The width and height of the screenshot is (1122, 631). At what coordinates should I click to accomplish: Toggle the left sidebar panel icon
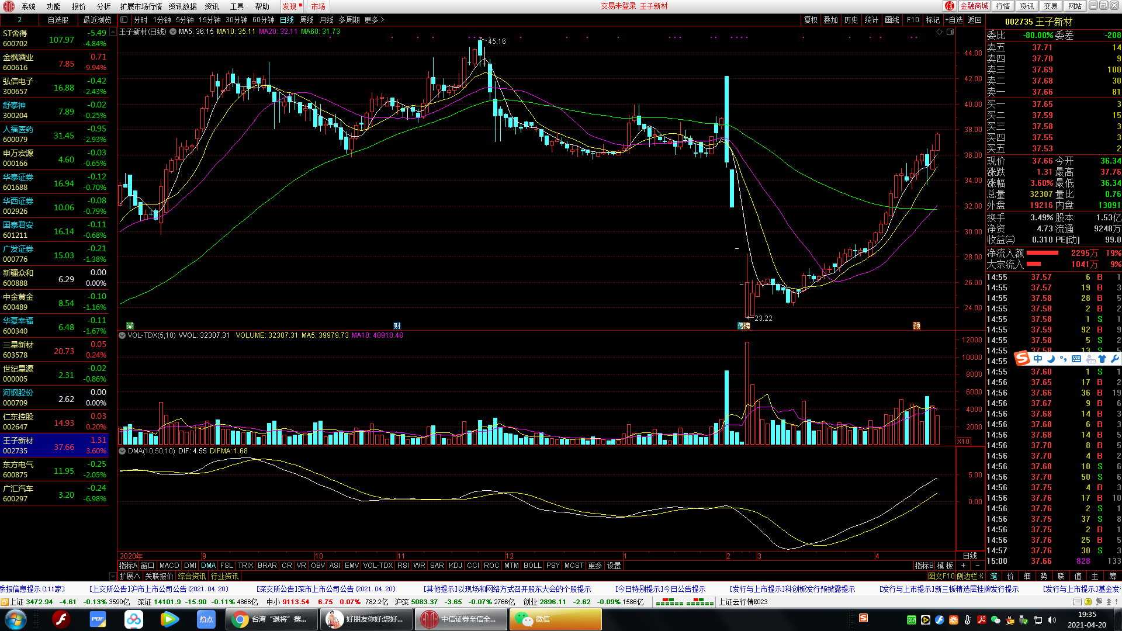[x=124, y=20]
